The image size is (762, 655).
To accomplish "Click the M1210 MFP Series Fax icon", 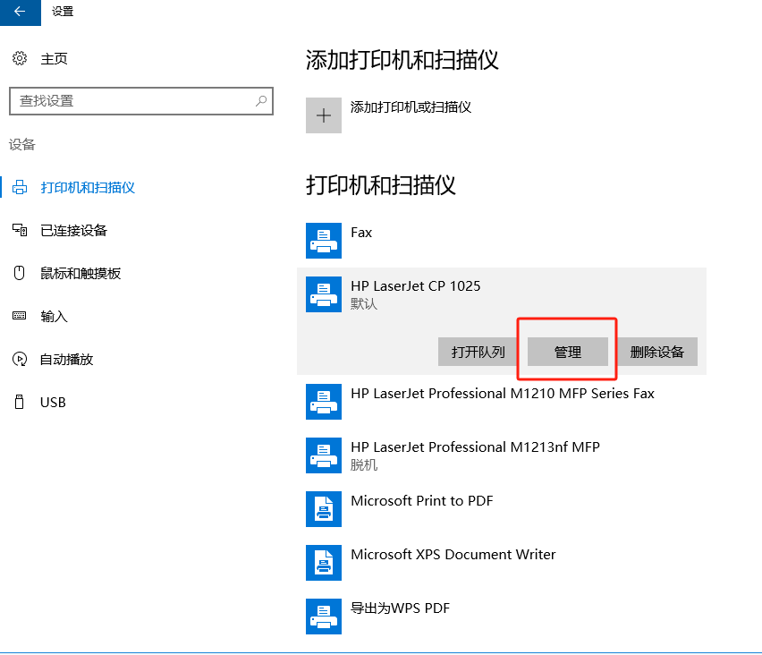I will click(x=324, y=402).
